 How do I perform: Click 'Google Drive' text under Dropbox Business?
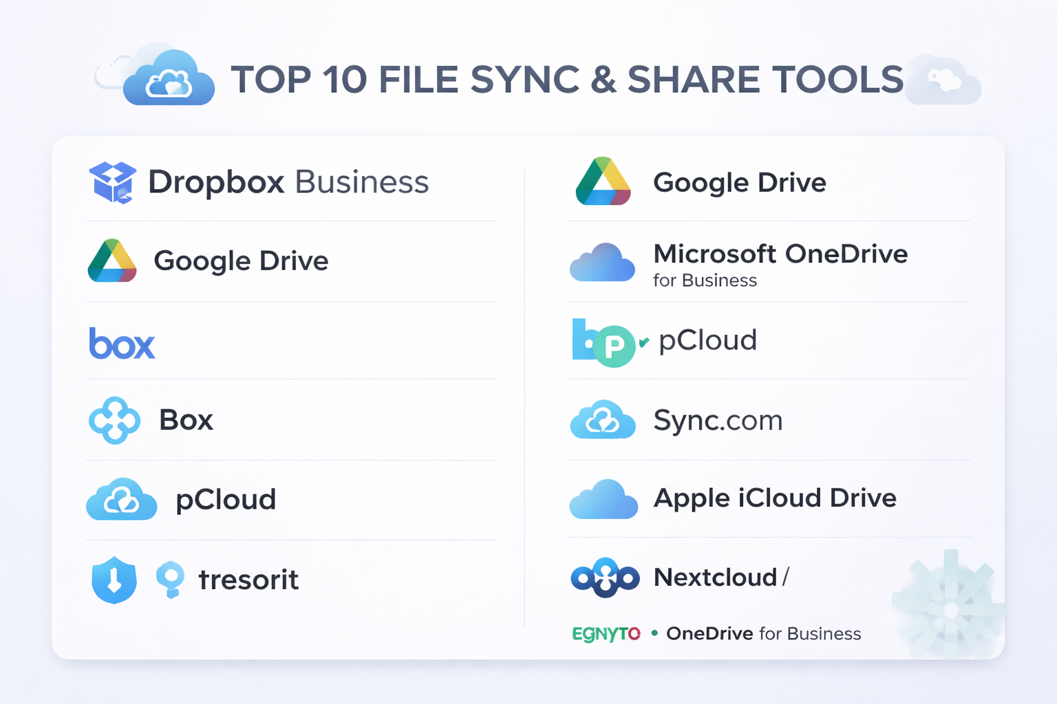tap(241, 261)
